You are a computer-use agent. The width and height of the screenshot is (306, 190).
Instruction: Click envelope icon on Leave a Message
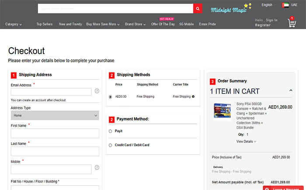[x=267, y=189]
